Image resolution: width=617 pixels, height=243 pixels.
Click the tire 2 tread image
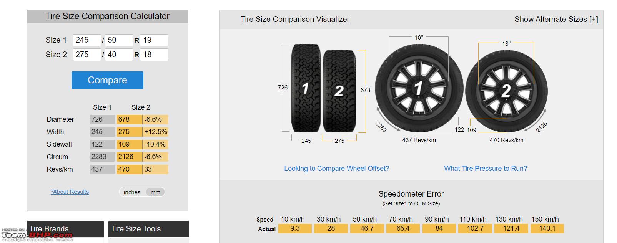pos(339,91)
